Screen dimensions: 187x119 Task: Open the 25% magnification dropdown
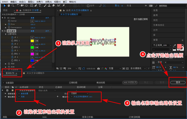coord(72,69)
